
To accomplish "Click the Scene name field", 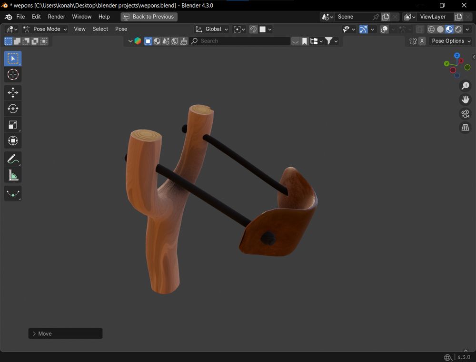I will 354,17.
